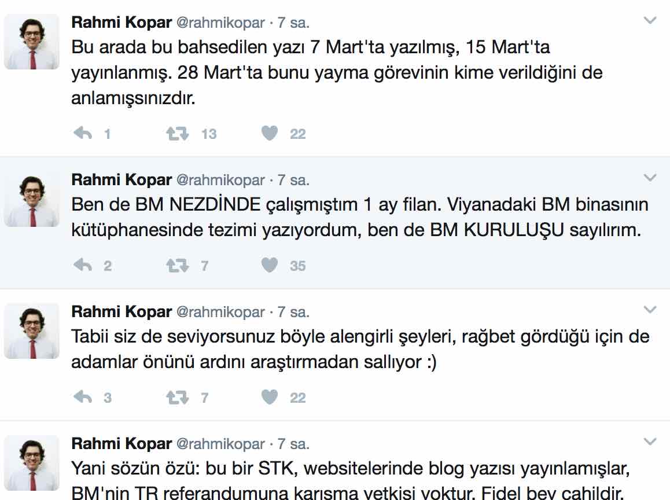Click the avatar beside the BM NEZDİNDE tweet
Viewport: 670px width, 500px height.
32,198
